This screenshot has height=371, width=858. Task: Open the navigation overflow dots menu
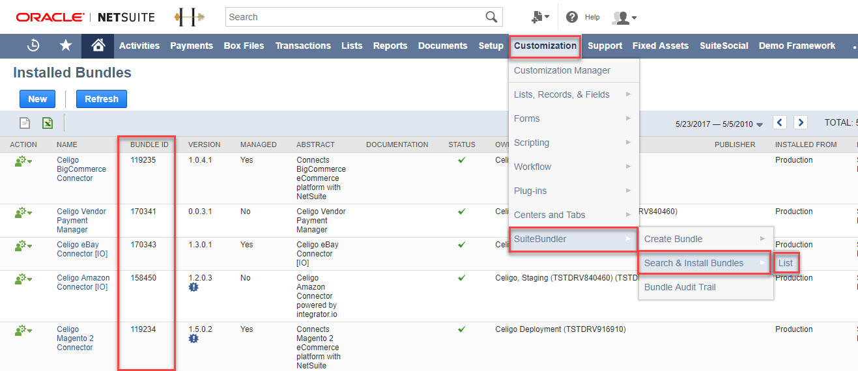[x=854, y=46]
